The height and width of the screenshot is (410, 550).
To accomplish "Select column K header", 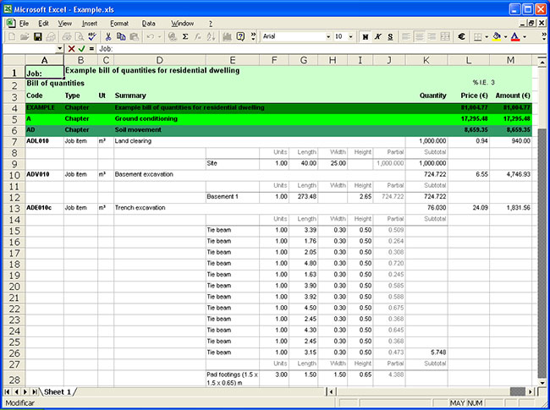I will pyautogui.click(x=426, y=60).
